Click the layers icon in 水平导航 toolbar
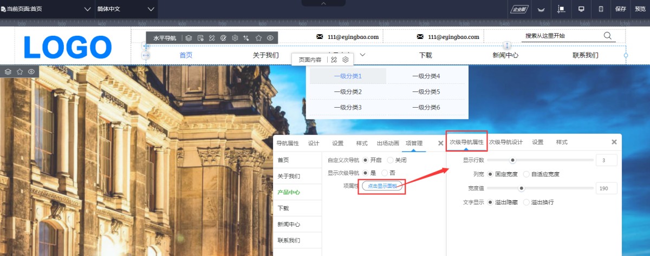Screen dimensions: 650x256 (x=188, y=38)
